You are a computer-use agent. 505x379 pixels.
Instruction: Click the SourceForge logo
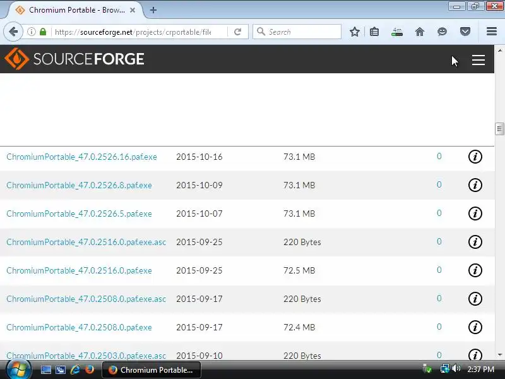[x=74, y=59]
